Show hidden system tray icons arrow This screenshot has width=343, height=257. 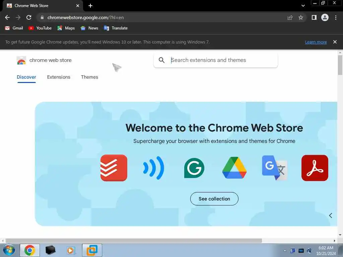coord(285,251)
